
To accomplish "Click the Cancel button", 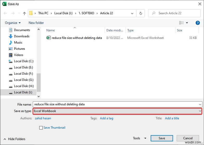I will 188,138.
